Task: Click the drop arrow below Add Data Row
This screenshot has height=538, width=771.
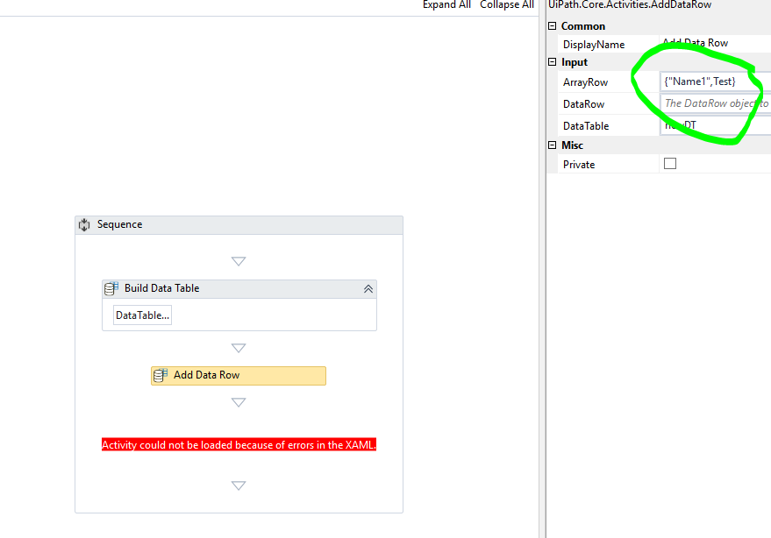Action: [x=239, y=401]
